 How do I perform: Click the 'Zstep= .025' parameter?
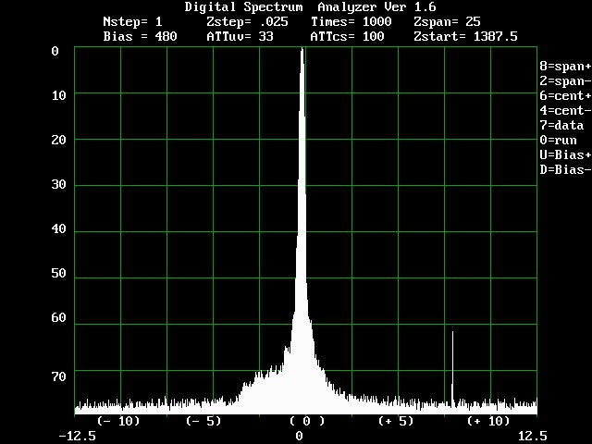pos(247,22)
